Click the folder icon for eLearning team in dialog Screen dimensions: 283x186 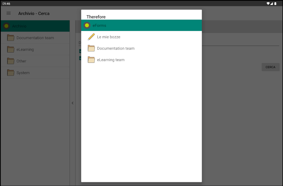(x=91, y=60)
